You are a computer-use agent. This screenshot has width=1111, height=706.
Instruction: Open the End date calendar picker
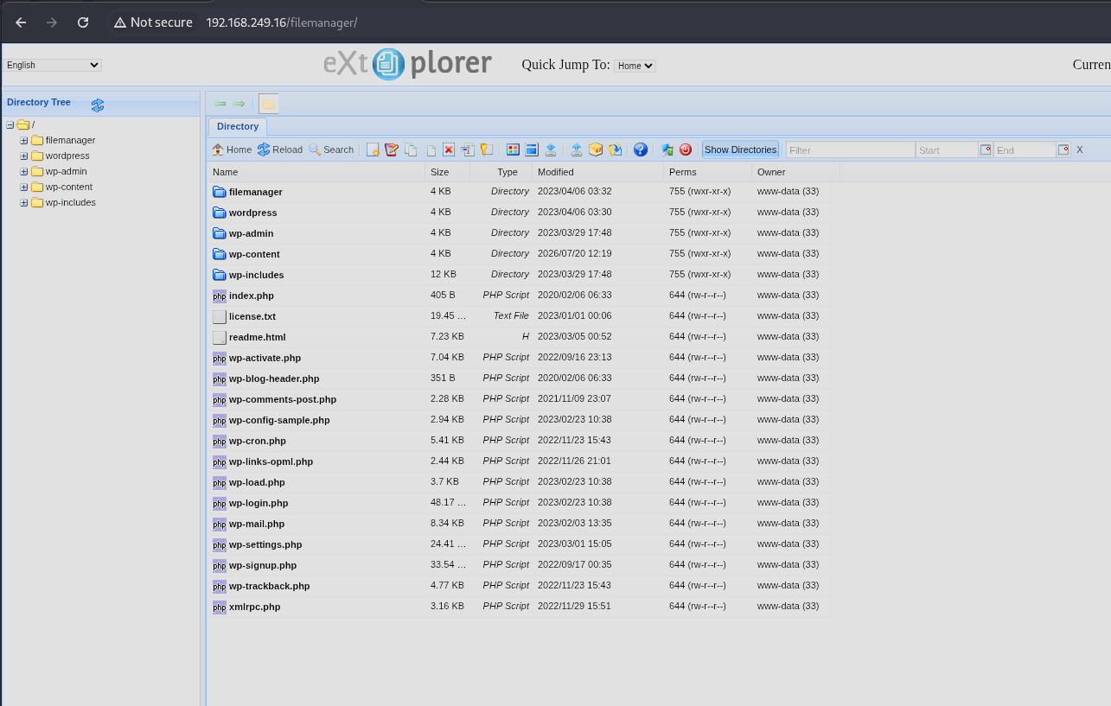coord(1063,149)
